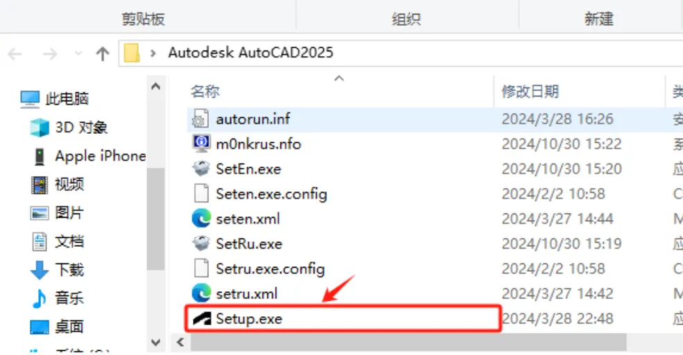Click horizontal scrollbar left arrow
Screen dimensions: 683x355
coord(180,343)
